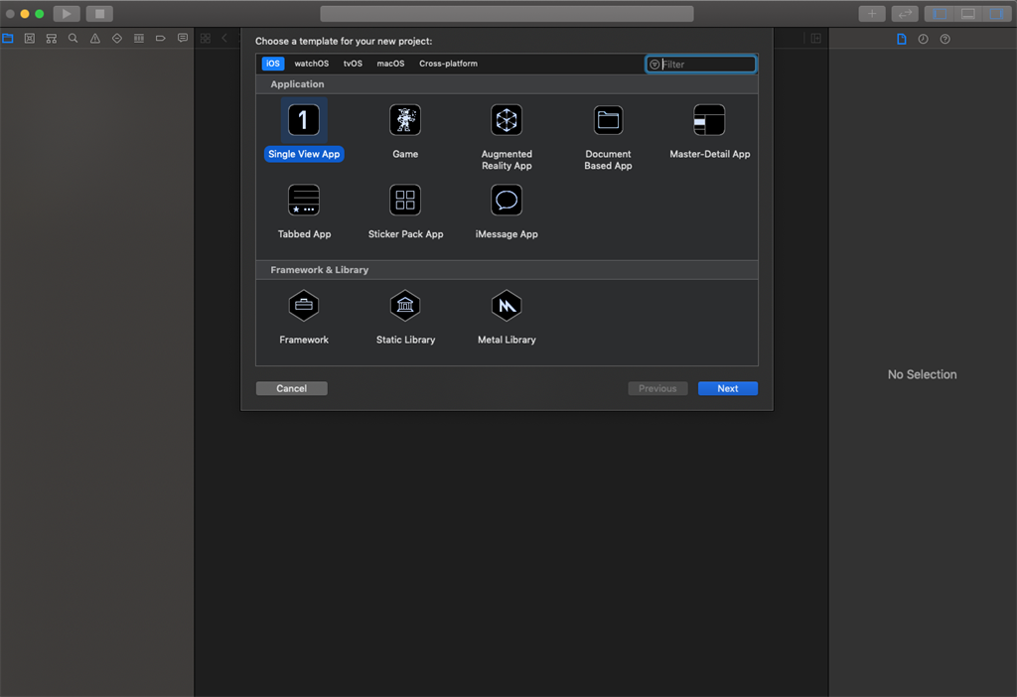
Task: Switch to the macOS platform tab
Action: [x=390, y=64]
